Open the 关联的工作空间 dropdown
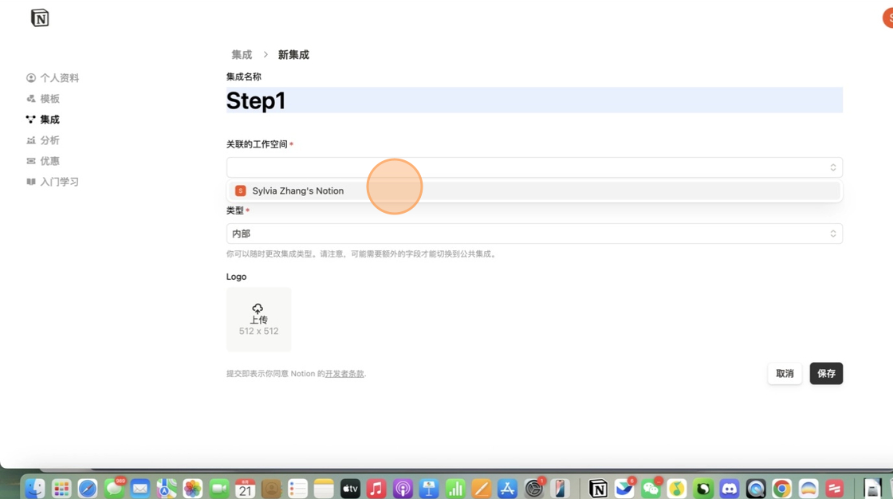The height and width of the screenshot is (499, 893). 534,167
